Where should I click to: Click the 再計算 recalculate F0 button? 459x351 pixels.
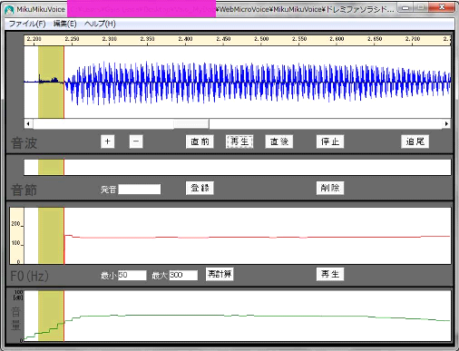(220, 274)
